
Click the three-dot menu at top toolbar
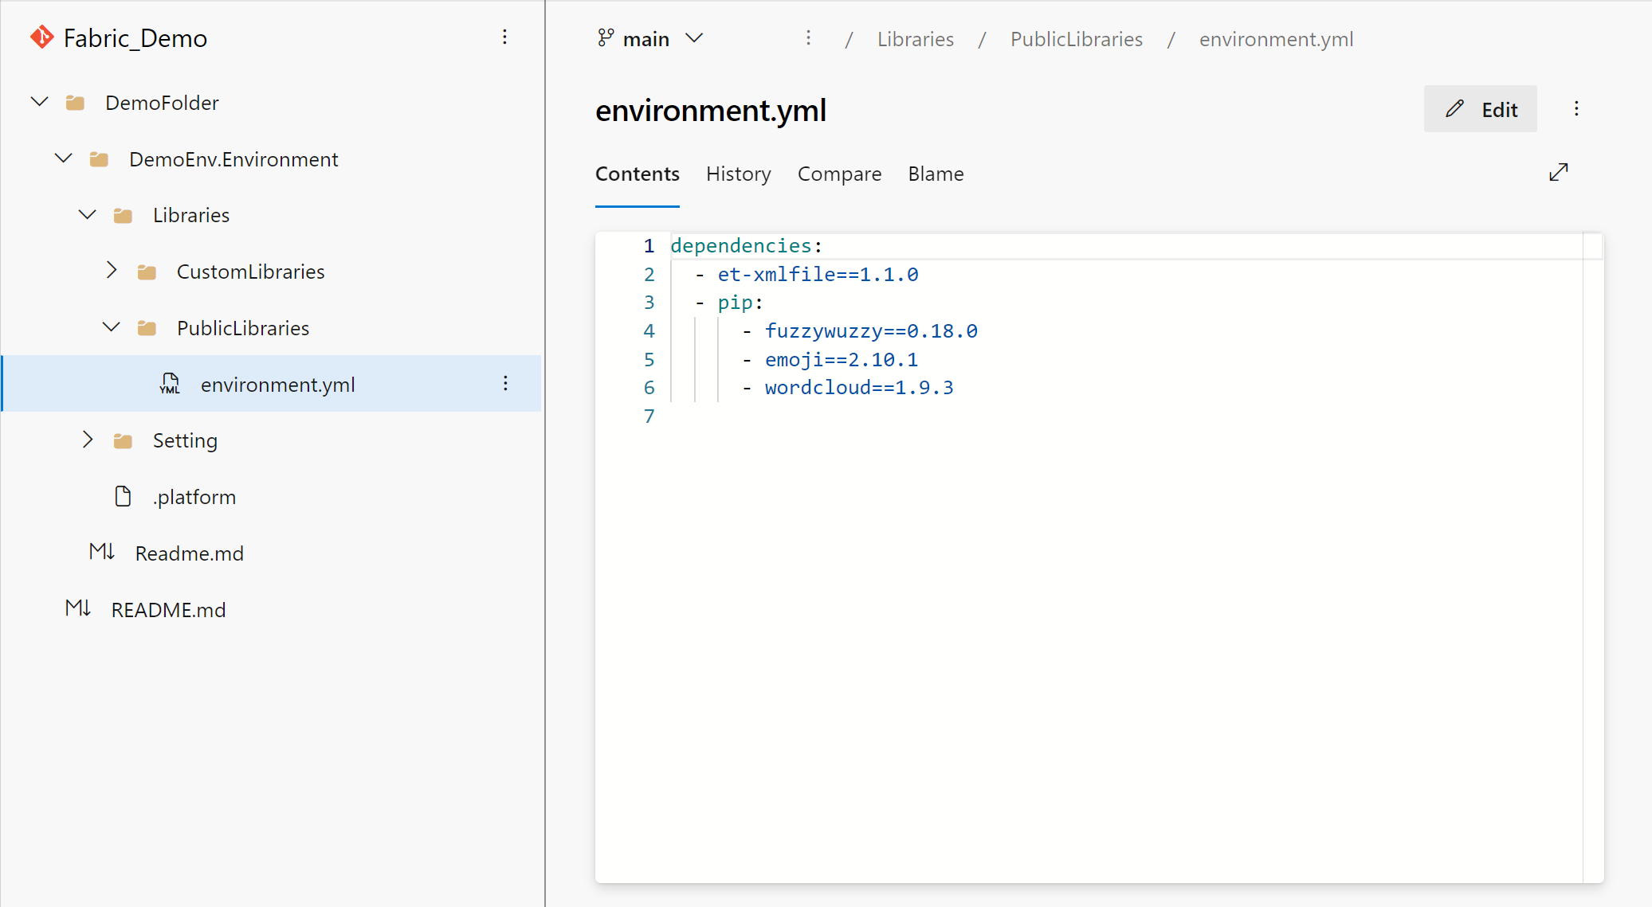(808, 37)
